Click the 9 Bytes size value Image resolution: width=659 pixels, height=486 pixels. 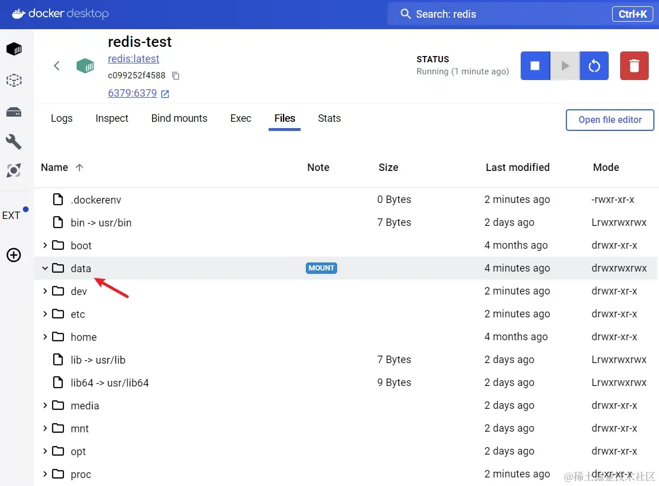[394, 383]
